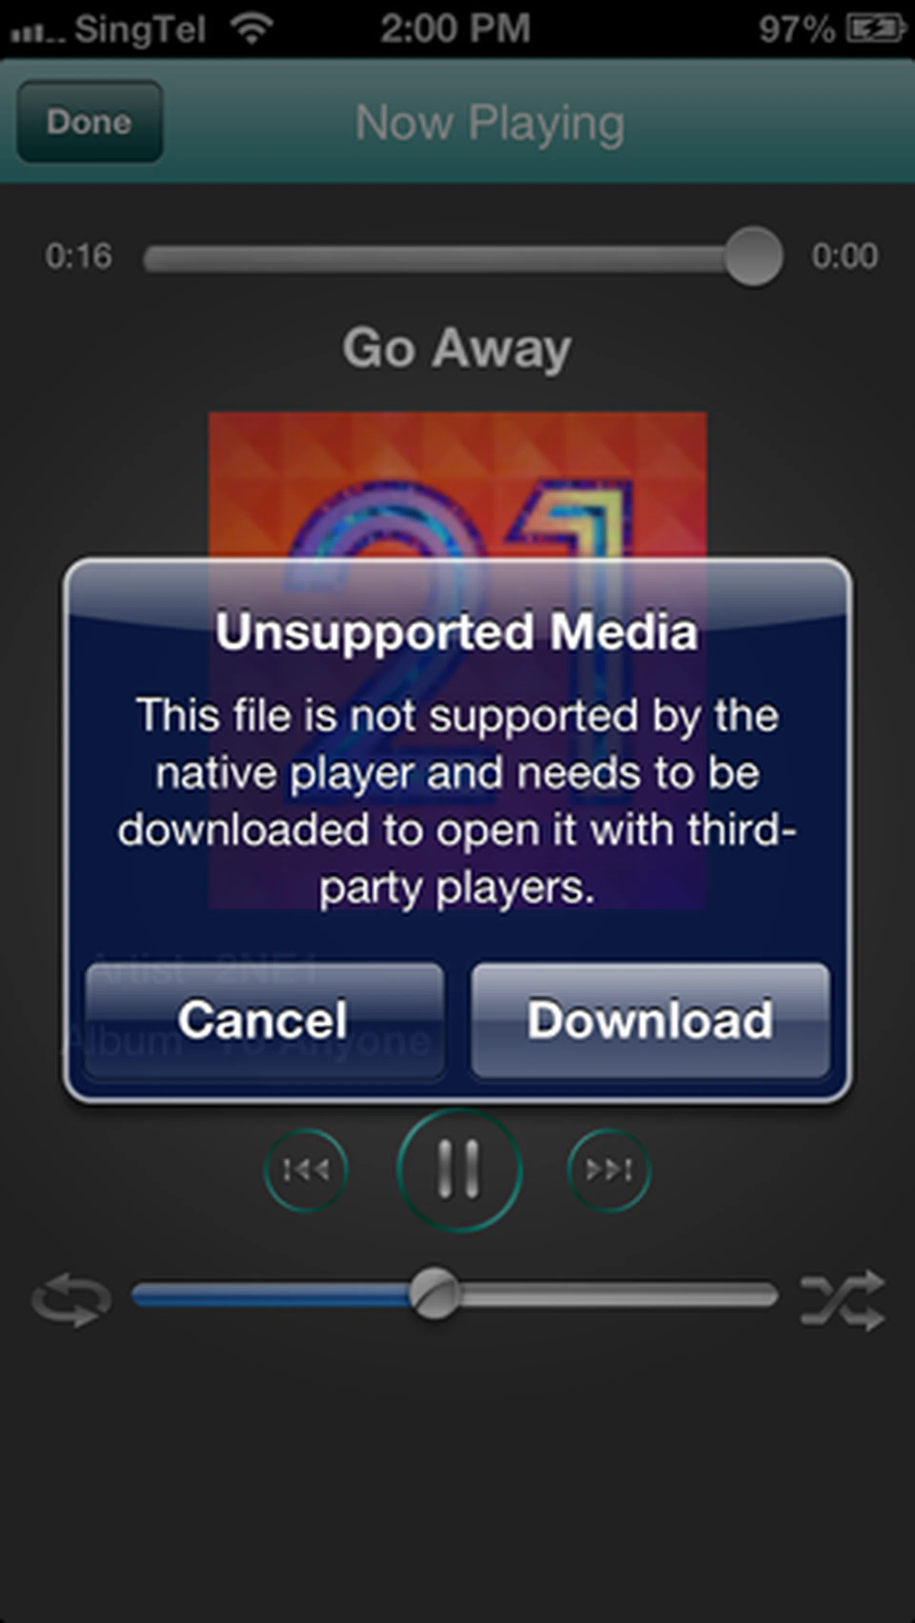Tap the elapsed time 0:16 label
The width and height of the screenshot is (915, 1623).
click(79, 257)
